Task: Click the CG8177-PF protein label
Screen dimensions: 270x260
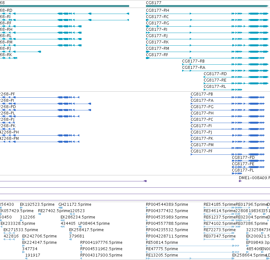Action: pos(201,151)
